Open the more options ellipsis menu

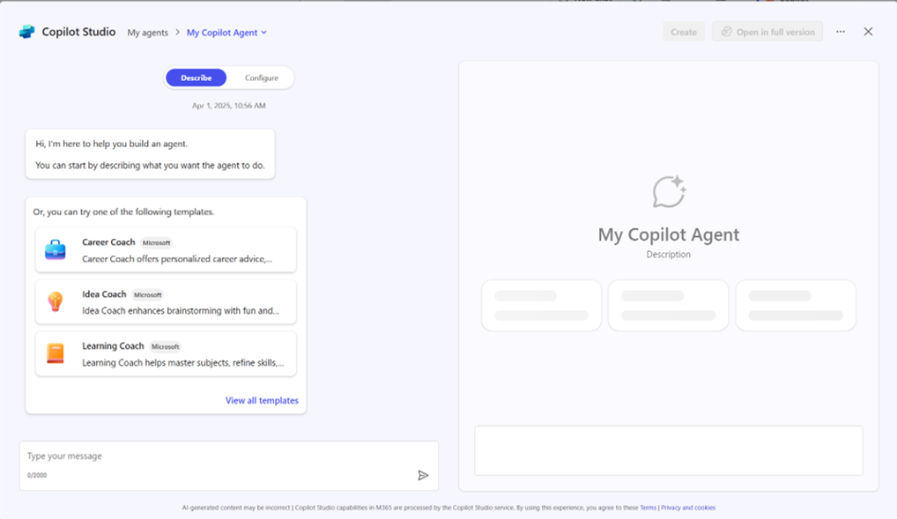coord(841,32)
